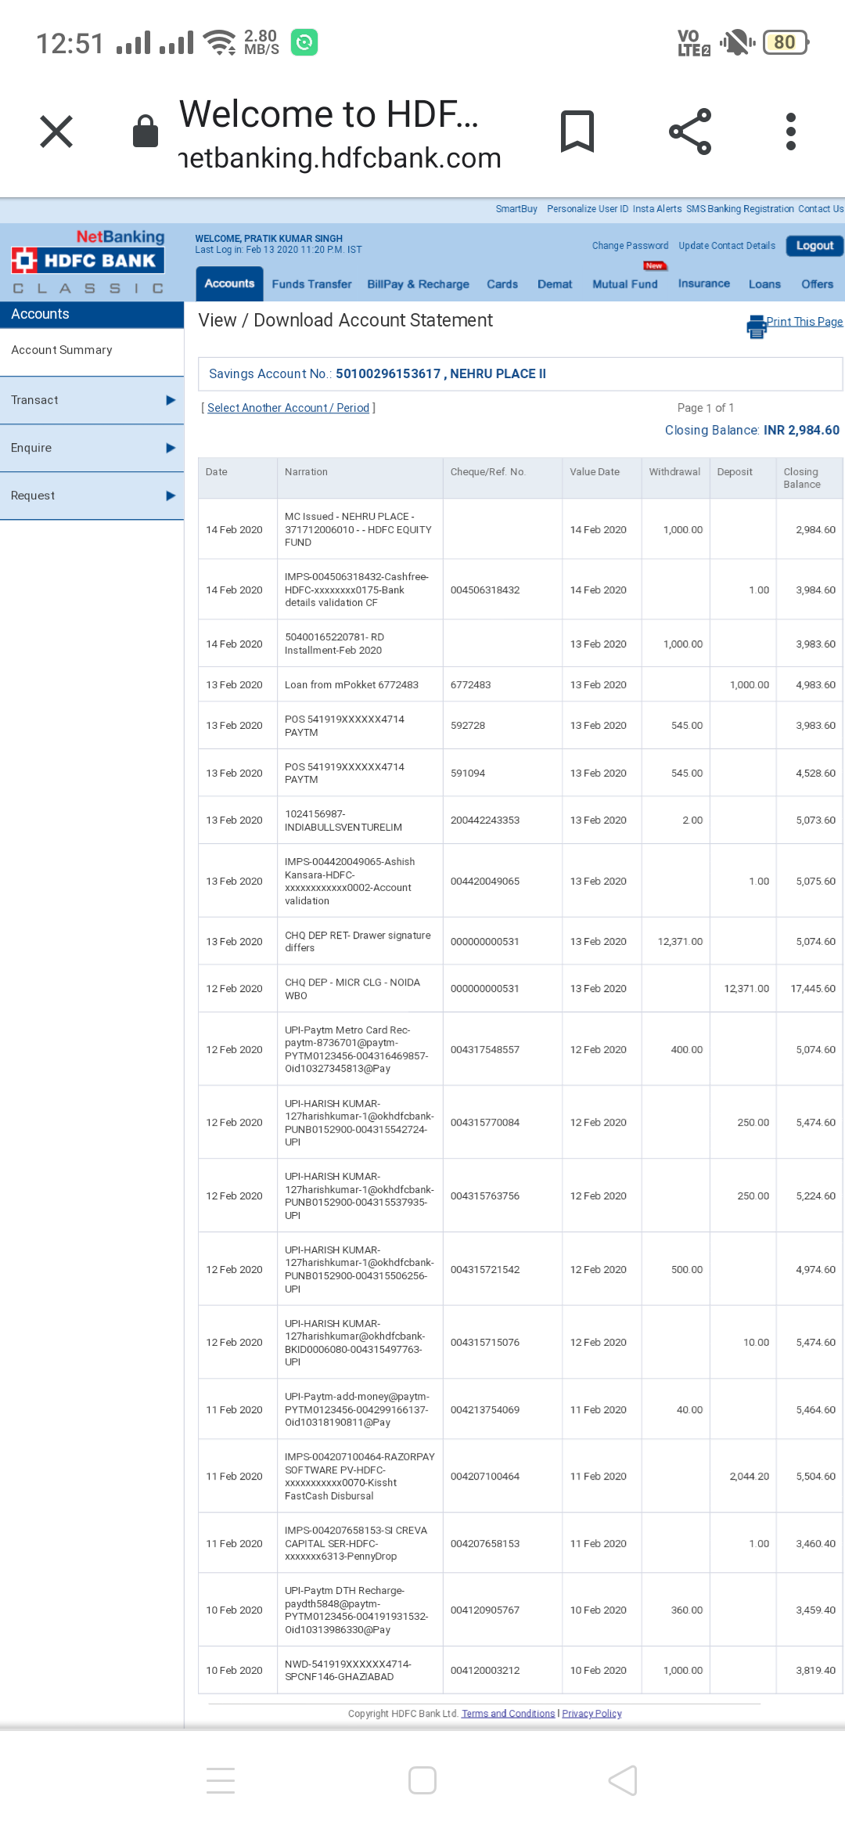Click '50400165220781- RD Installment-Feb 2020' narration
Viewport: 845px width, 1832px height.
pyautogui.click(x=334, y=644)
